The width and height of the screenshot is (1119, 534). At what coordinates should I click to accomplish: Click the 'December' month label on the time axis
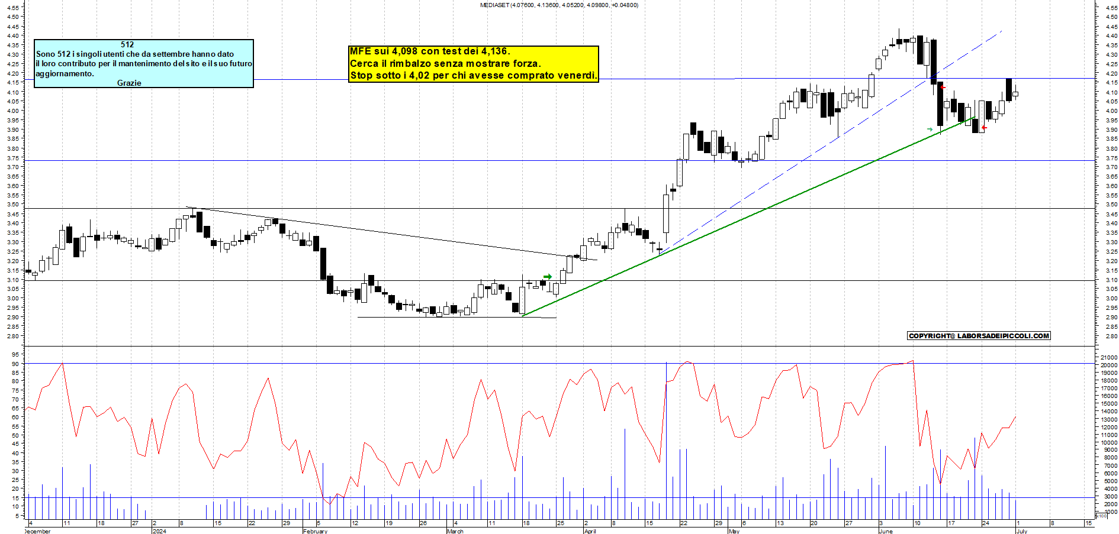(38, 531)
